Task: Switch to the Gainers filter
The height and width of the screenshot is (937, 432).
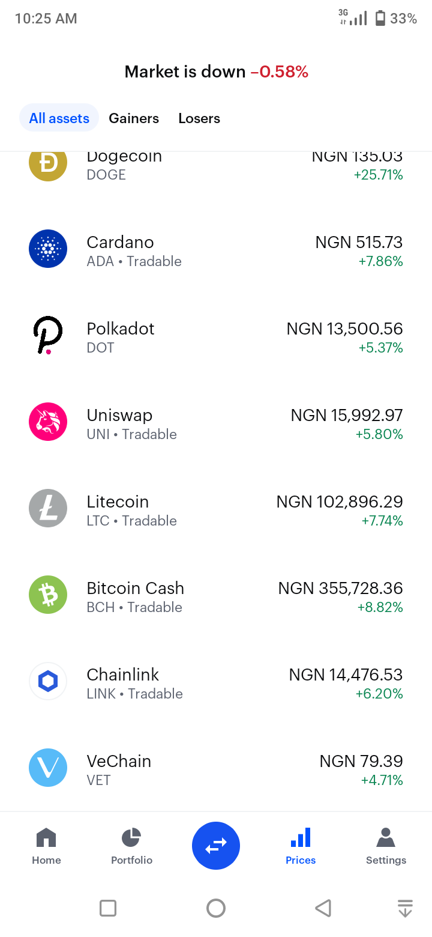Action: click(134, 118)
